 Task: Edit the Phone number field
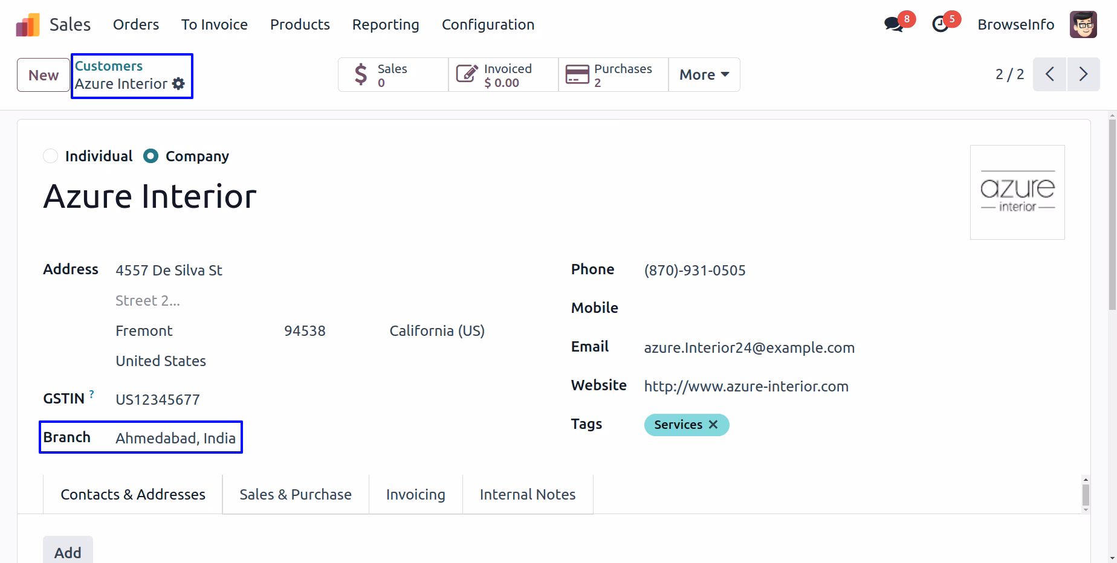point(695,271)
